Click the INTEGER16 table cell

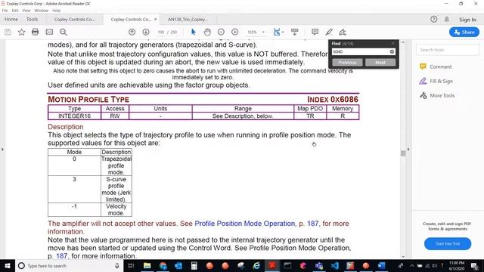(x=74, y=116)
